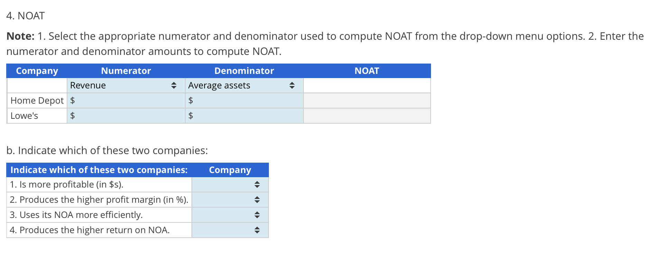Screen dimensions: 656x277
Task: Open the Company dropdown for more profitable question
Action: [229, 184]
